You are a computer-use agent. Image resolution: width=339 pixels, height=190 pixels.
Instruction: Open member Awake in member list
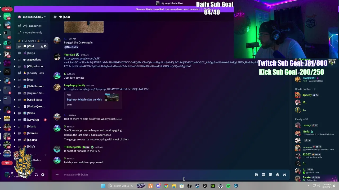click(314, 179)
